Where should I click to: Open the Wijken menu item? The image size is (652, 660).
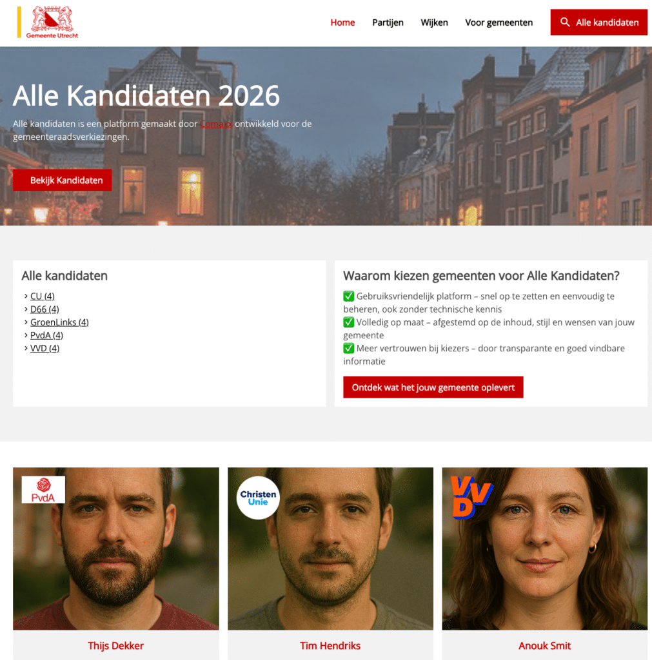click(x=434, y=23)
